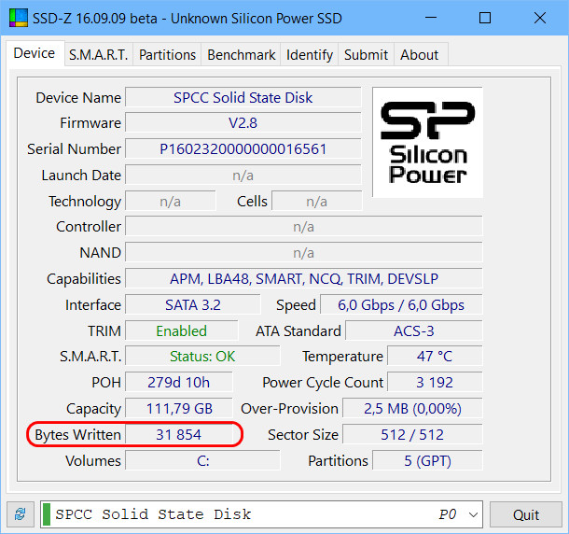Click the Silicon Power logo image
The width and height of the screenshot is (569, 534).
(427, 142)
